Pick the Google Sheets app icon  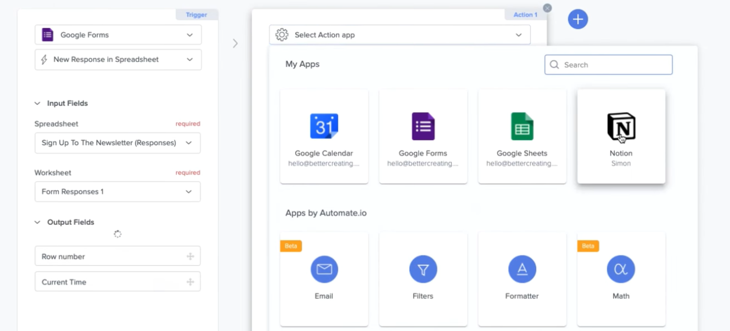coord(522,126)
